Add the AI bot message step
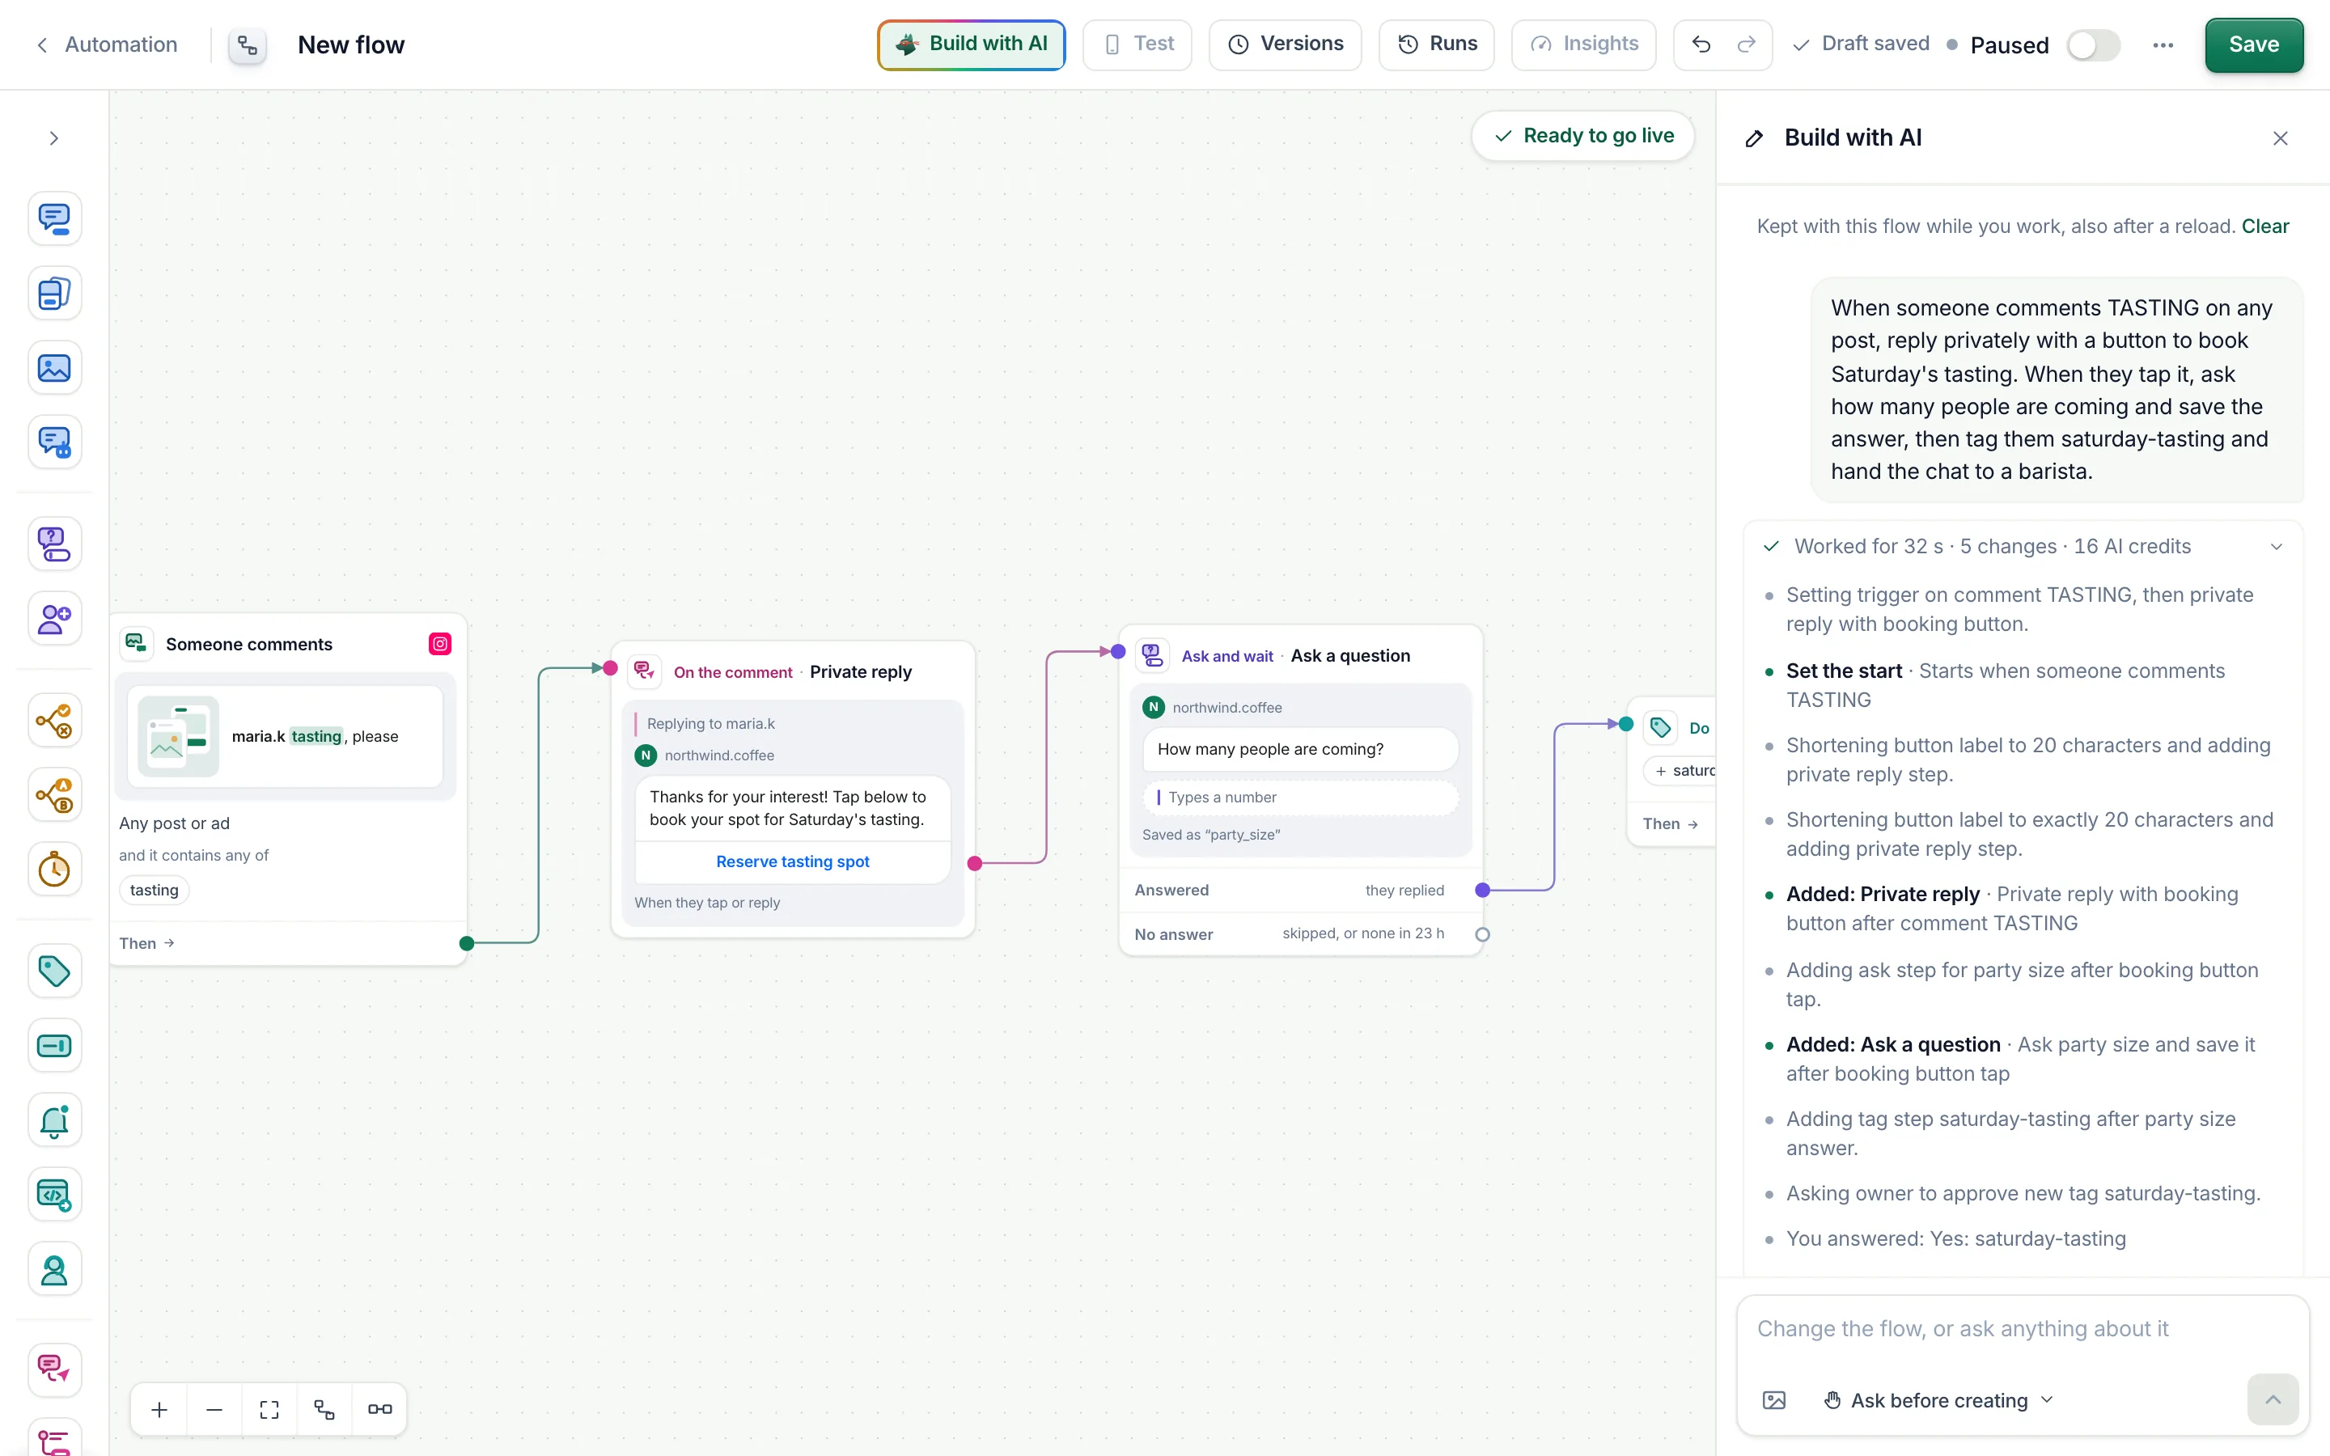This screenshot has width=2330, height=1456. tap(55, 443)
